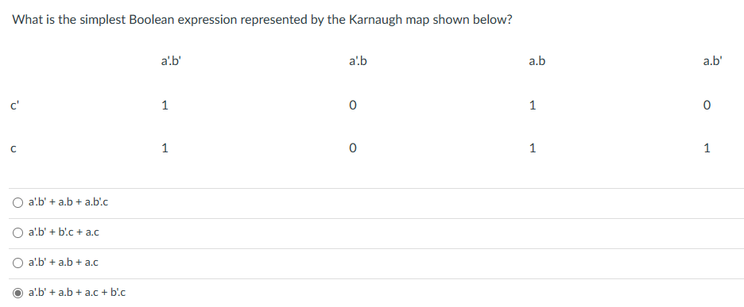744x307 pixels.
Task: Click the a'.b column header
Action: [x=358, y=61]
